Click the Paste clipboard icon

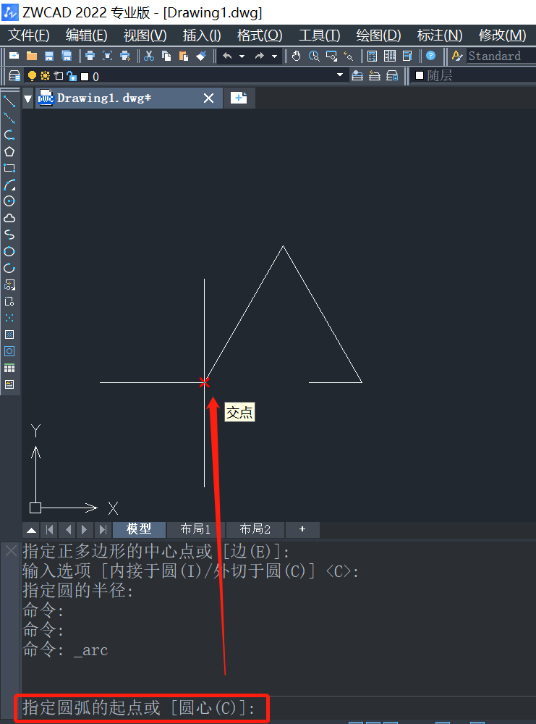coord(184,56)
